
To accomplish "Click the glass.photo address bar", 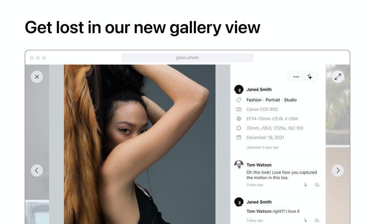I will pos(187,58).
